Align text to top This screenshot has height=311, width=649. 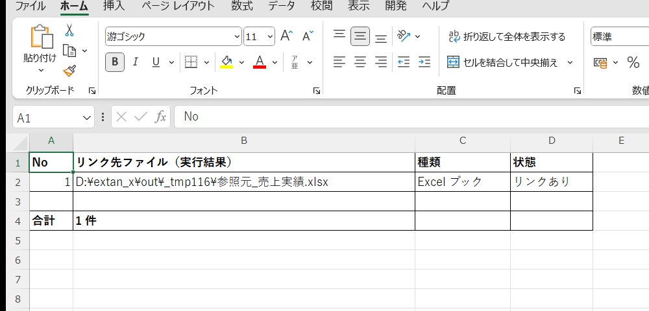(339, 36)
